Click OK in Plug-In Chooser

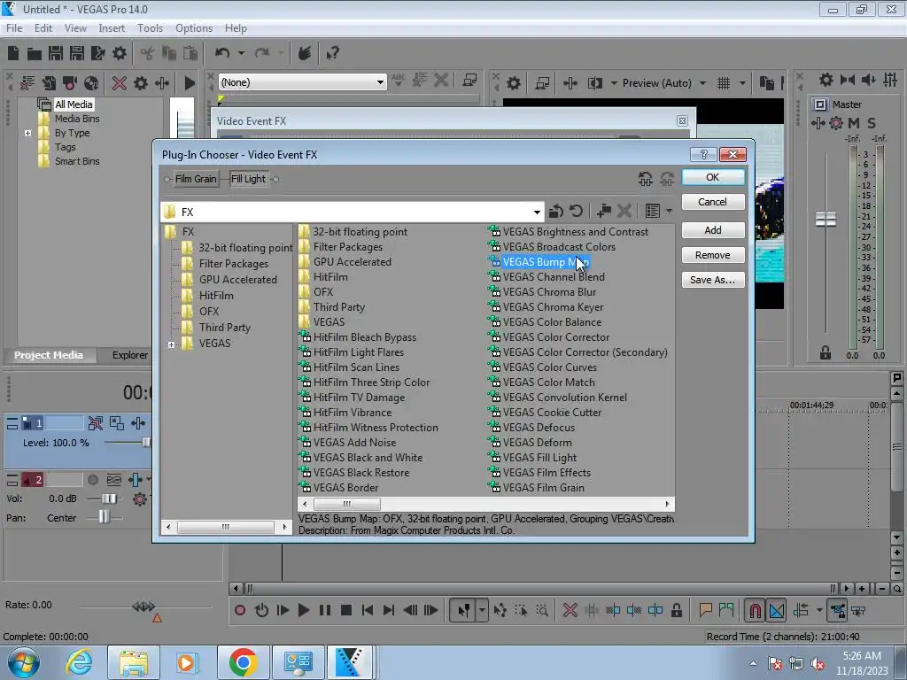point(713,177)
